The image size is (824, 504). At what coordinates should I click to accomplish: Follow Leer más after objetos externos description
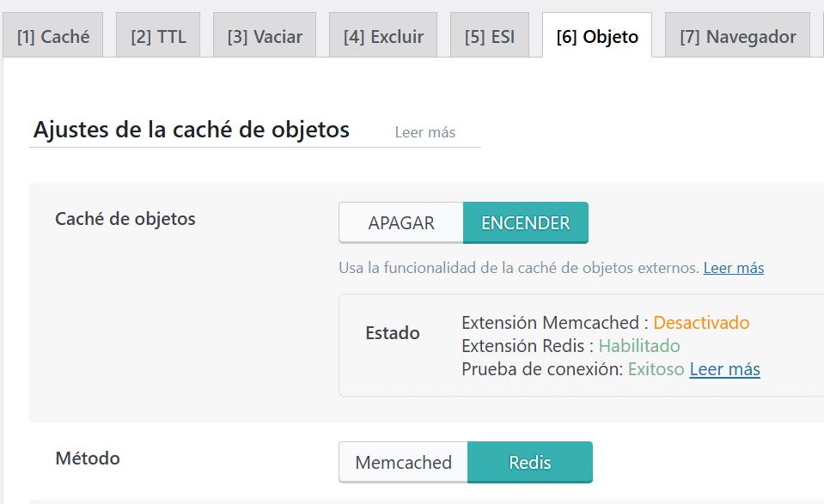click(733, 268)
